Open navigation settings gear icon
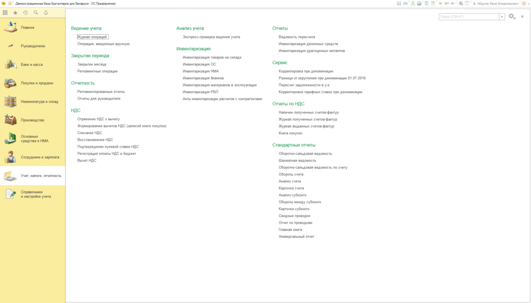This screenshot has height=303, width=531. (x=512, y=16)
